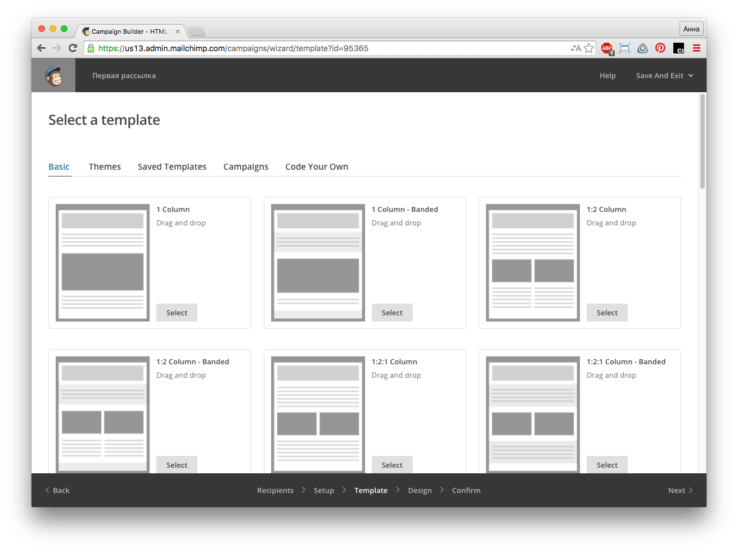Bookmark this page with the star icon
Screen dimensions: 738x552
point(589,48)
